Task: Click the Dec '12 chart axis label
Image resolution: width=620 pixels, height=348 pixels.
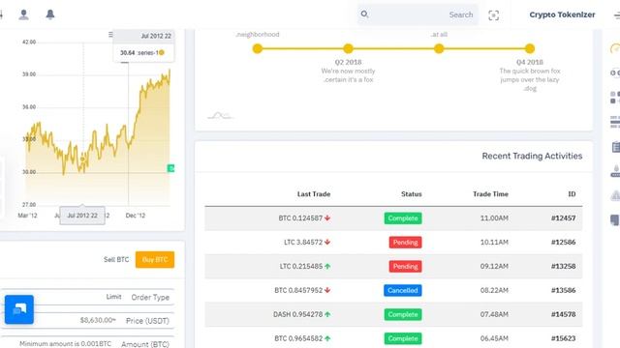Action: pyautogui.click(x=136, y=216)
